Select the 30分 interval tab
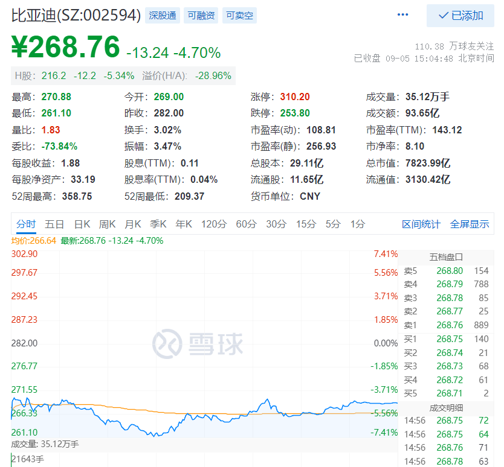 276,224
